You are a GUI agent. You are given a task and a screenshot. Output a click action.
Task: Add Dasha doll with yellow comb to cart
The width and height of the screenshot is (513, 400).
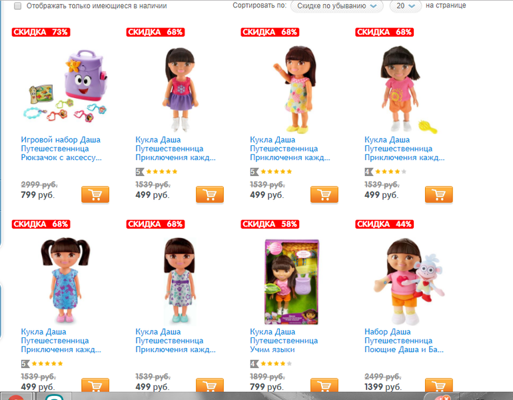click(439, 195)
